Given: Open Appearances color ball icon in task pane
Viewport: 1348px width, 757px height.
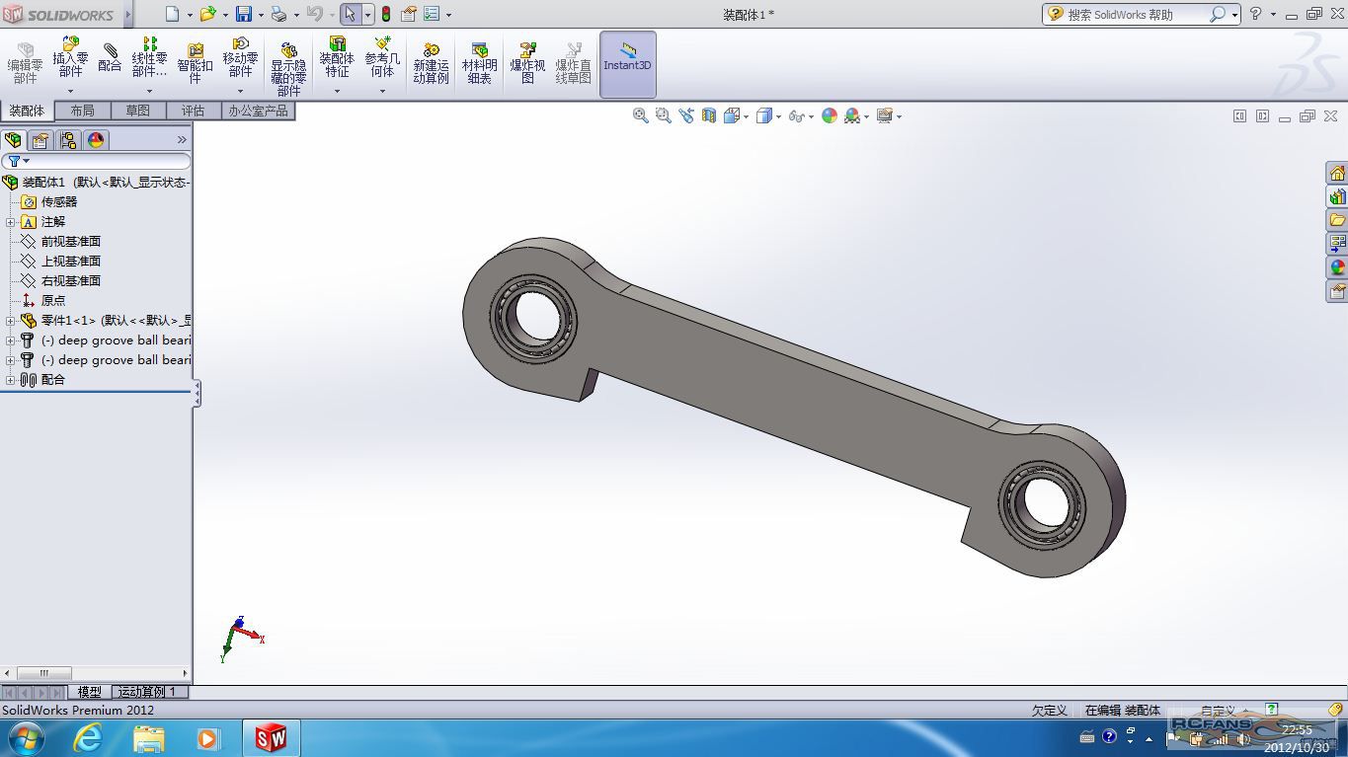Looking at the screenshot, I should pos(1337,267).
